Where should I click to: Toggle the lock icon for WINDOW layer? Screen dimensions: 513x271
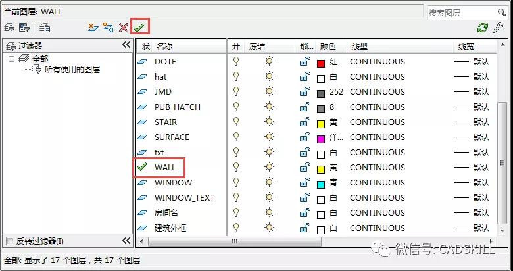tap(305, 183)
